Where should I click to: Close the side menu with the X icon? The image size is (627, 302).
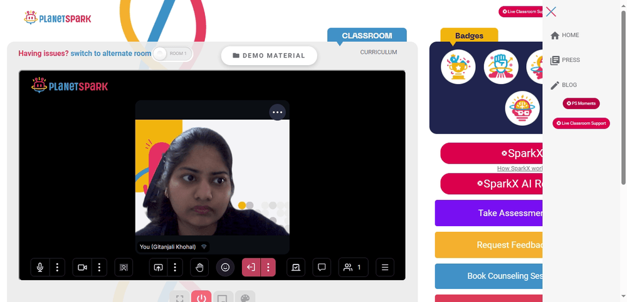pyautogui.click(x=551, y=11)
